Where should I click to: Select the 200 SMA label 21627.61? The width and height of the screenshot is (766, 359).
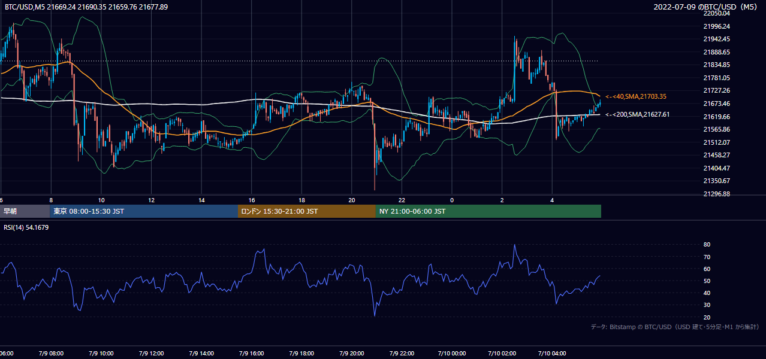pyautogui.click(x=637, y=114)
